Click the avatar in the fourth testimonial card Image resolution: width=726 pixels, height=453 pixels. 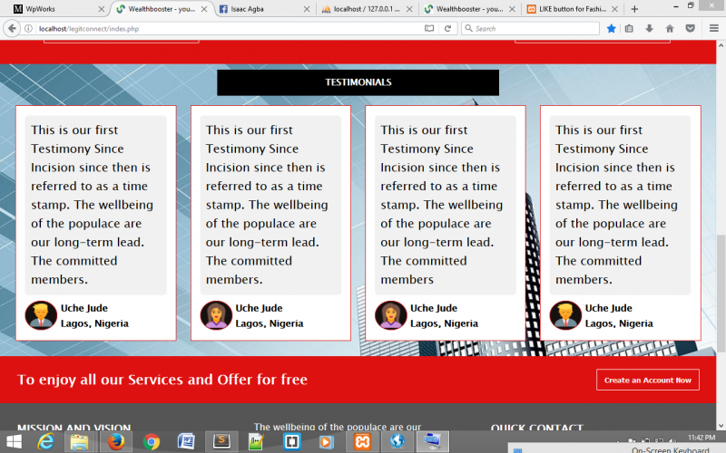click(x=565, y=315)
